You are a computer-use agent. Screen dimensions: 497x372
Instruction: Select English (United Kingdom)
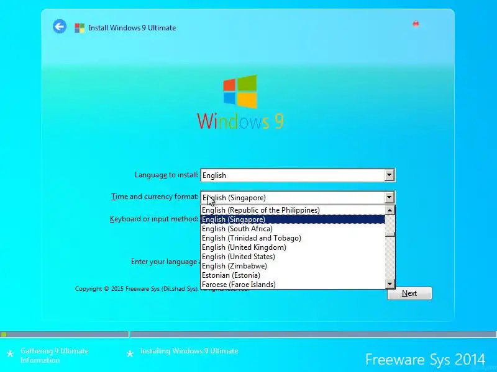click(293, 247)
